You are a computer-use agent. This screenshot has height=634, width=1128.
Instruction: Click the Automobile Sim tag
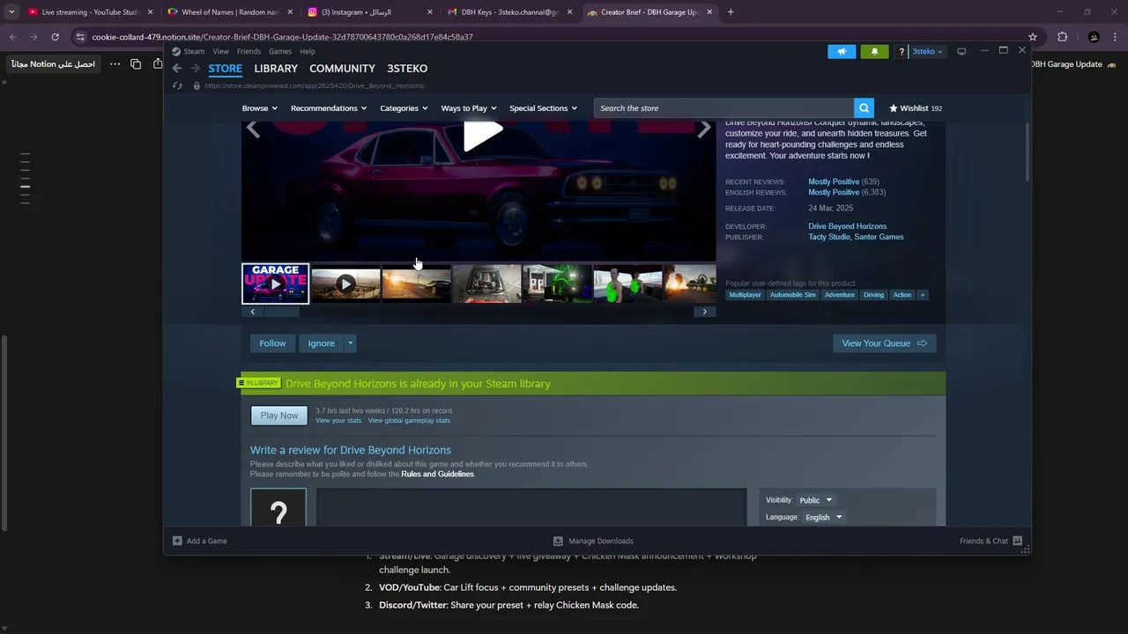point(792,295)
